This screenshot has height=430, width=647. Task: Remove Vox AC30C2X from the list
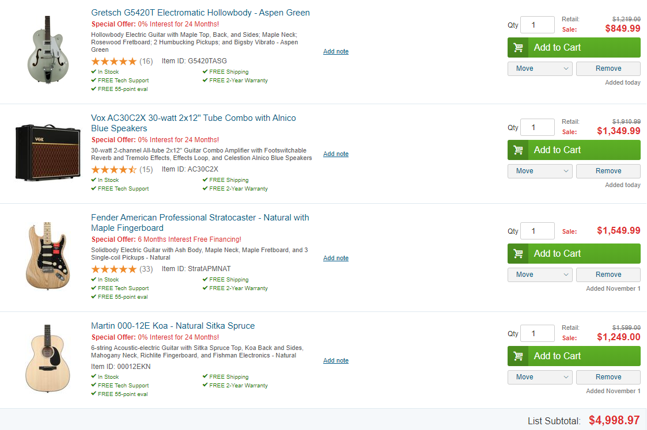click(608, 171)
